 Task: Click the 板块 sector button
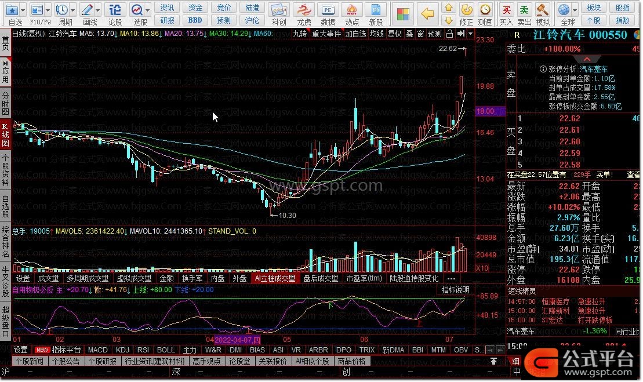pyautogui.click(x=594, y=8)
